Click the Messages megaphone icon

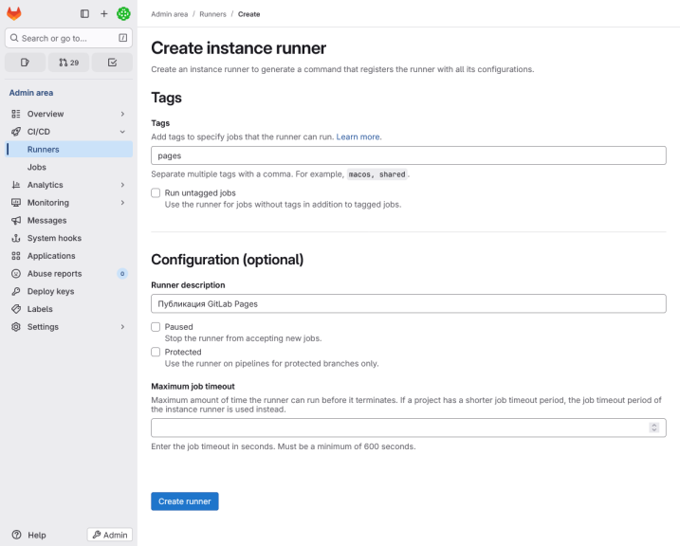16,221
